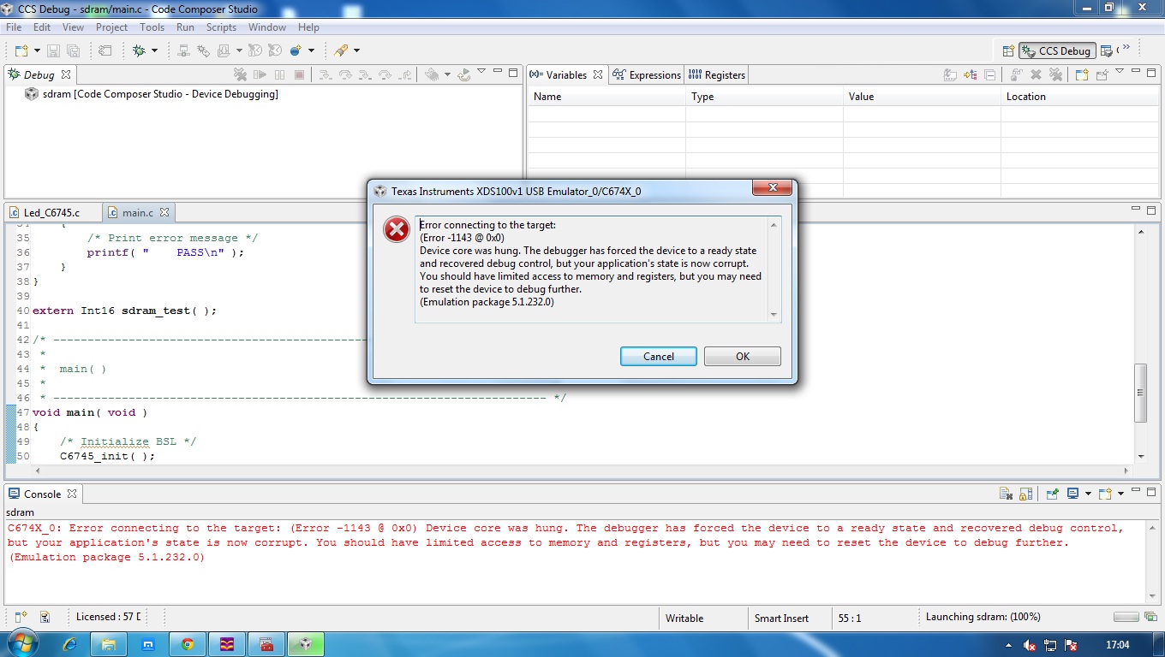This screenshot has height=657, width=1165.
Task: Click Remove All Terminated icon in Debug view
Action: pos(240,74)
